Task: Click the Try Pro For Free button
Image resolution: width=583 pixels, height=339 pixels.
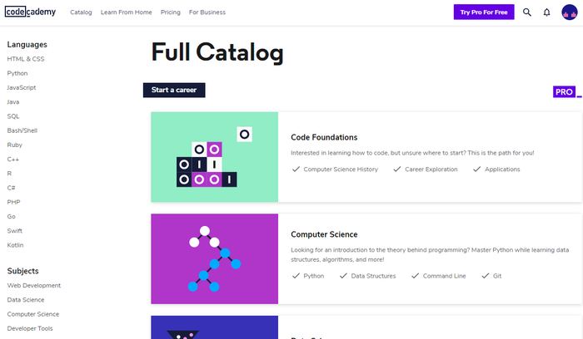Action: click(483, 12)
